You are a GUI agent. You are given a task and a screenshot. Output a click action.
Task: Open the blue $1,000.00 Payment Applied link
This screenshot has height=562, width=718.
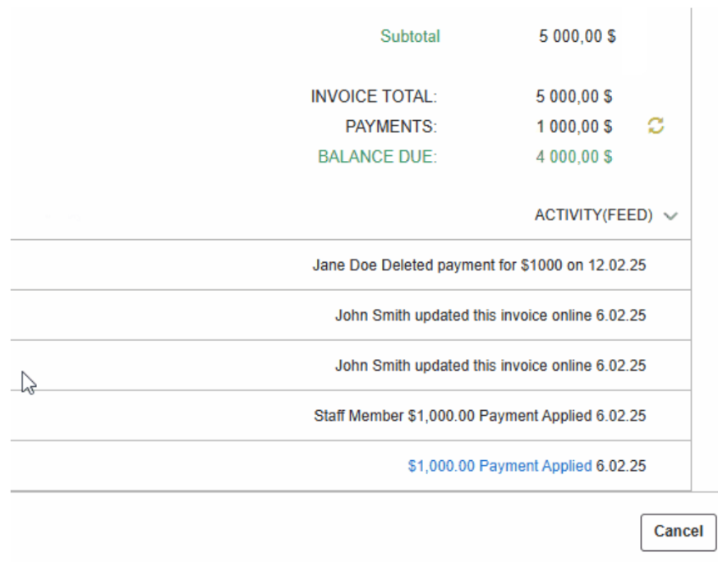point(499,466)
